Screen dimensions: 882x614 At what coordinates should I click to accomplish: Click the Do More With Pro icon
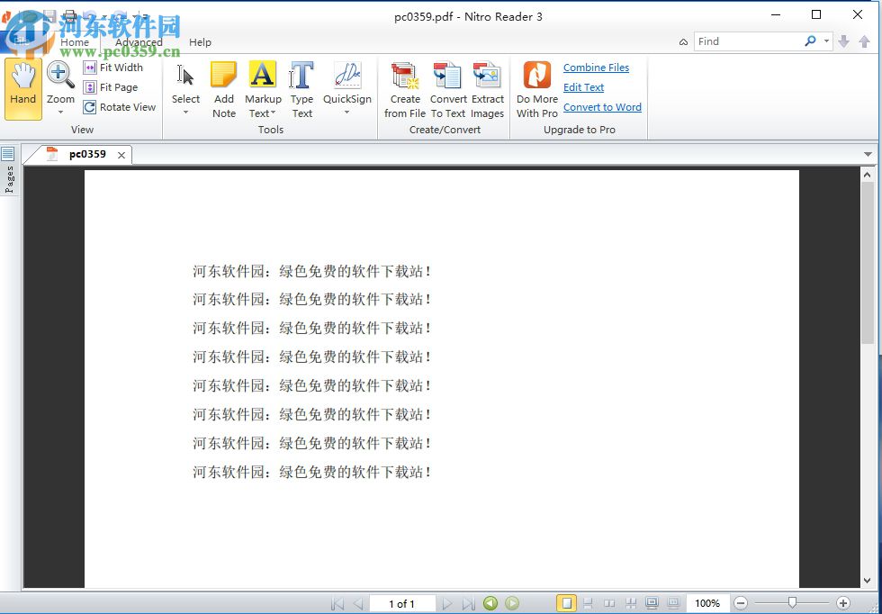[536, 86]
